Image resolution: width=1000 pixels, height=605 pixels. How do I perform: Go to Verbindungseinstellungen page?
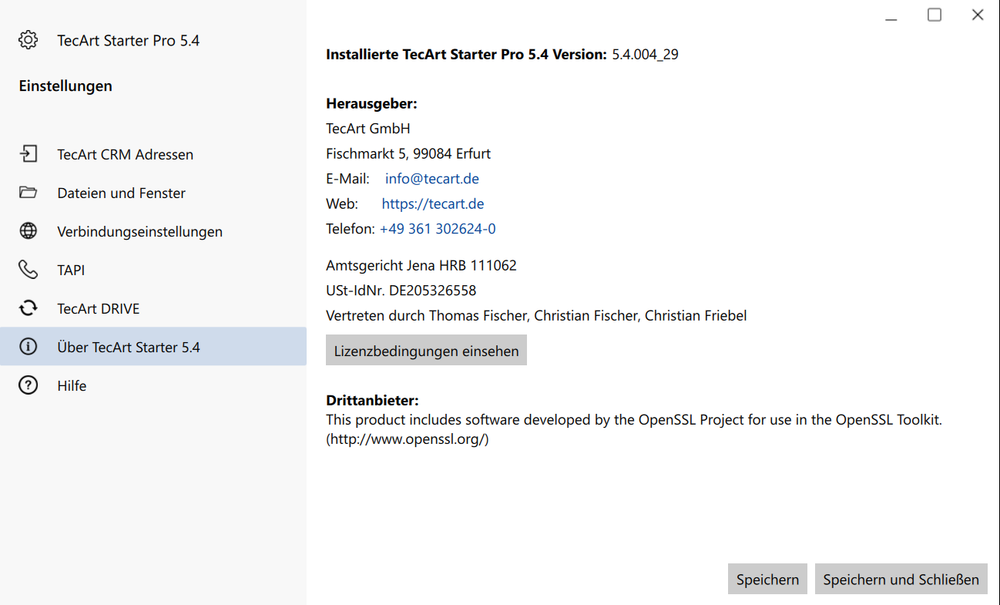point(153,231)
